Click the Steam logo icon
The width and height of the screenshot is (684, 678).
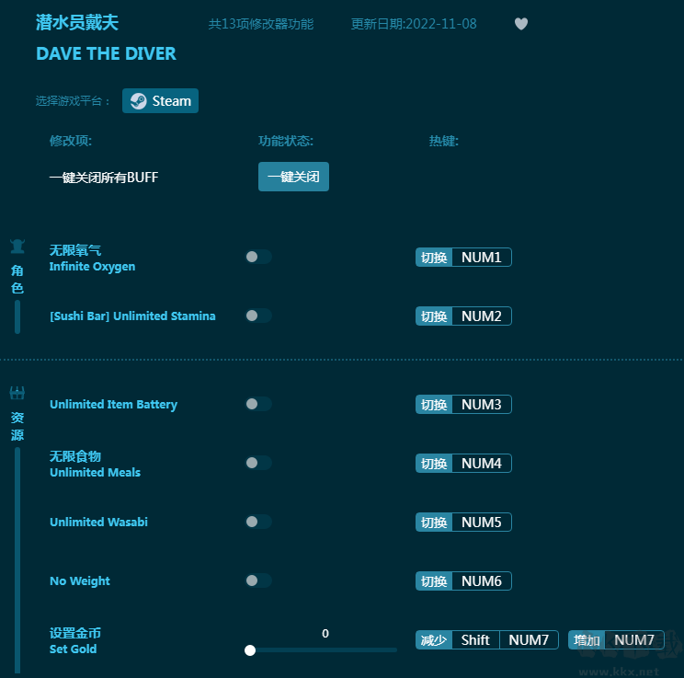click(x=138, y=101)
